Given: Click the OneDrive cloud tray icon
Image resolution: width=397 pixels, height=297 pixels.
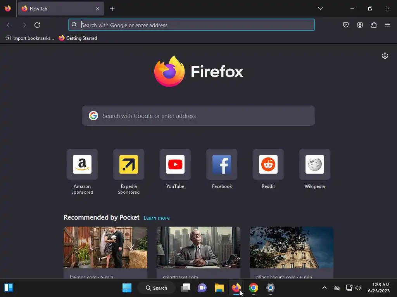Looking at the screenshot, I should click(337, 288).
